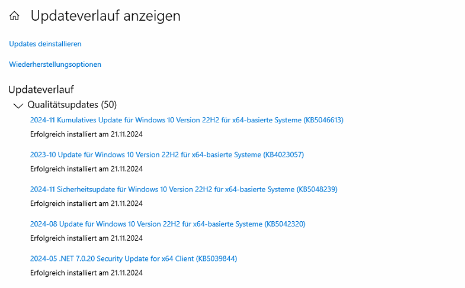Open the Updates deinstallieren link
This screenshot has width=465, height=288.
(45, 44)
